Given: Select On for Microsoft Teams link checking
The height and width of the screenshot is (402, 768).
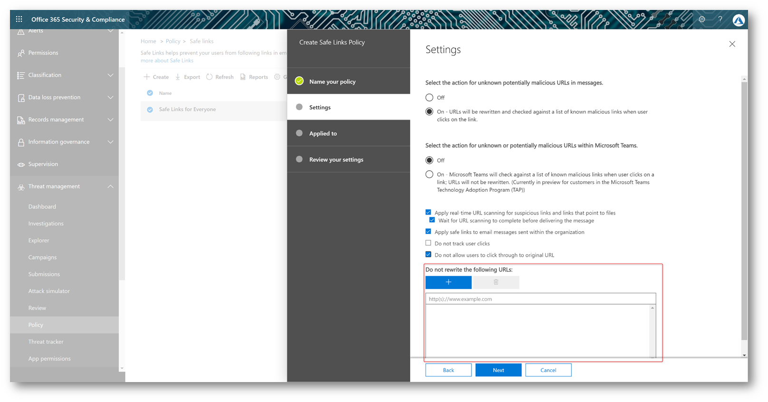Looking at the screenshot, I should click(x=429, y=174).
